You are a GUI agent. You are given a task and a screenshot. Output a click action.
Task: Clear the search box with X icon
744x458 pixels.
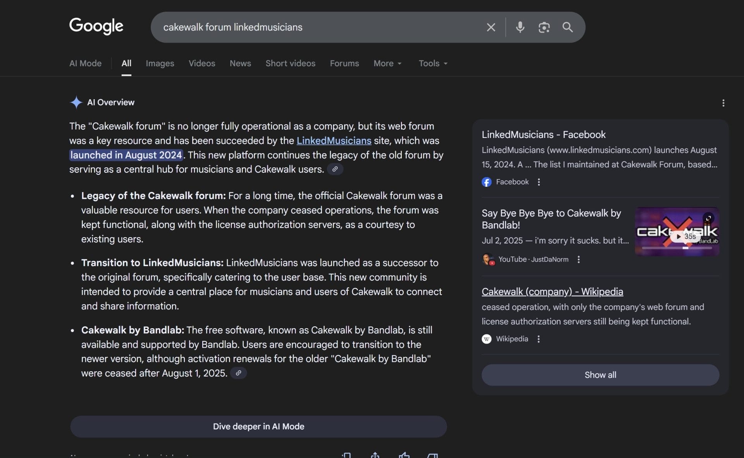click(491, 27)
